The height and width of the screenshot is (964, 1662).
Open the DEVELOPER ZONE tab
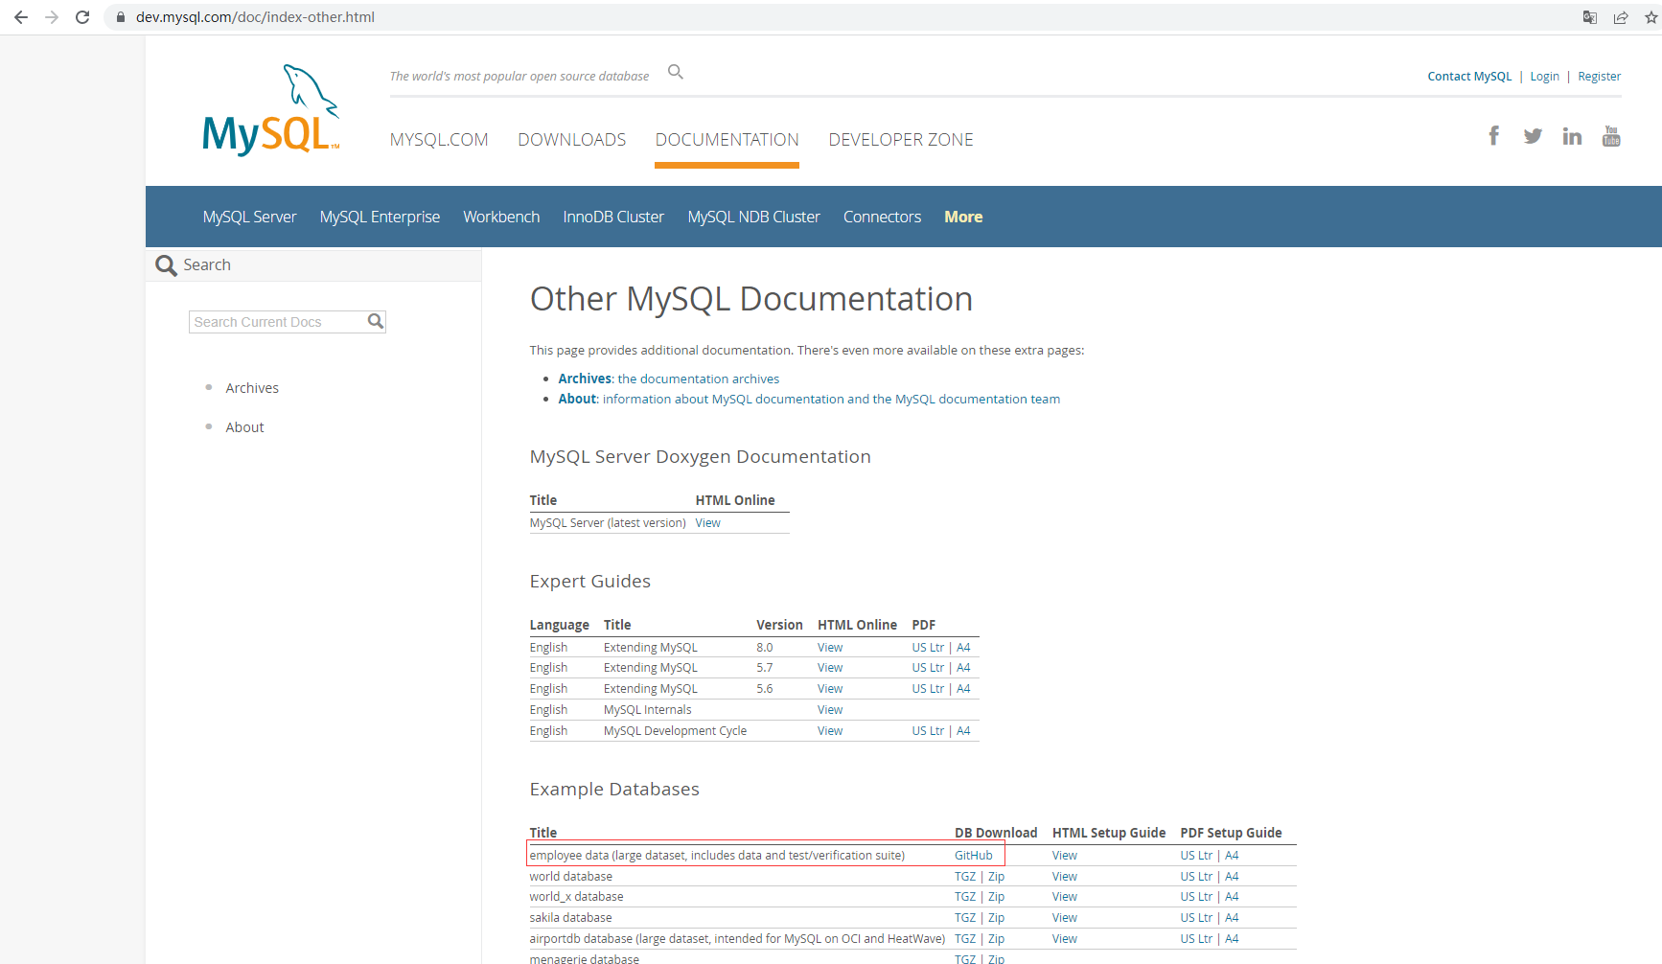[x=901, y=140]
